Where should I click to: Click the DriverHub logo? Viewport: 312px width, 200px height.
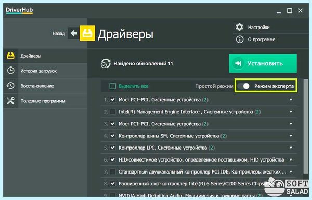pyautogui.click(x=19, y=10)
